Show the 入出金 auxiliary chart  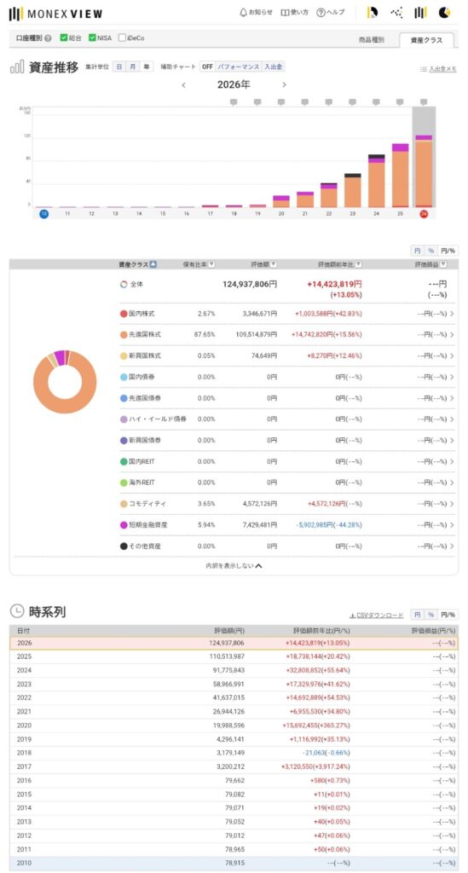tap(274, 66)
